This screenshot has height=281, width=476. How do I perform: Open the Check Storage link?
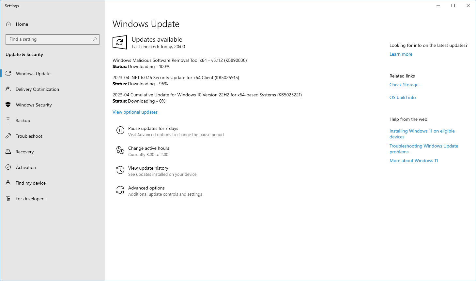[x=404, y=85]
